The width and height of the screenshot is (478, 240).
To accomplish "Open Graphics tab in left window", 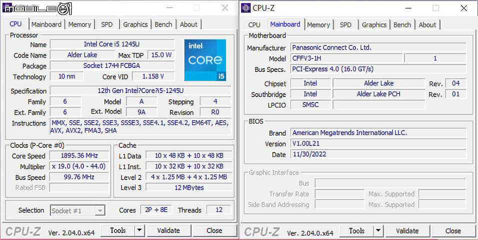I will 135,24.
